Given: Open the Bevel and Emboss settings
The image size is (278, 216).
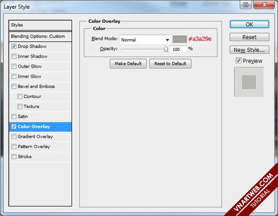Looking at the screenshot, I should 36,87.
